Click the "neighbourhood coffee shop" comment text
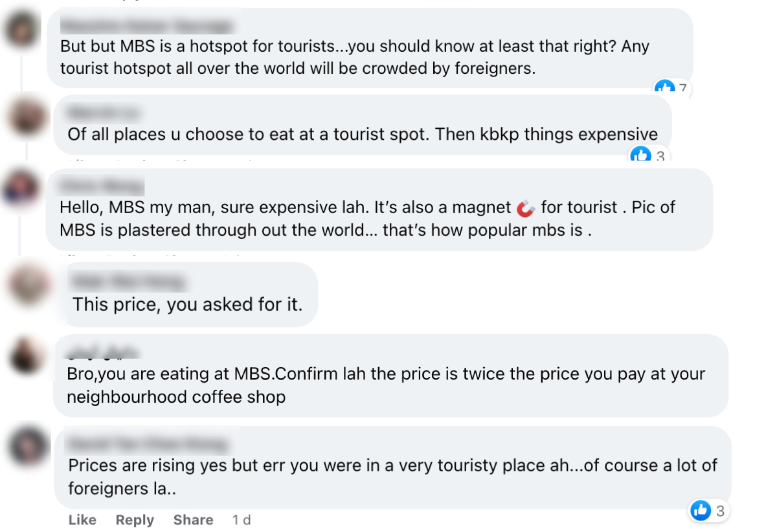The width and height of the screenshot is (777, 529). [x=176, y=396]
